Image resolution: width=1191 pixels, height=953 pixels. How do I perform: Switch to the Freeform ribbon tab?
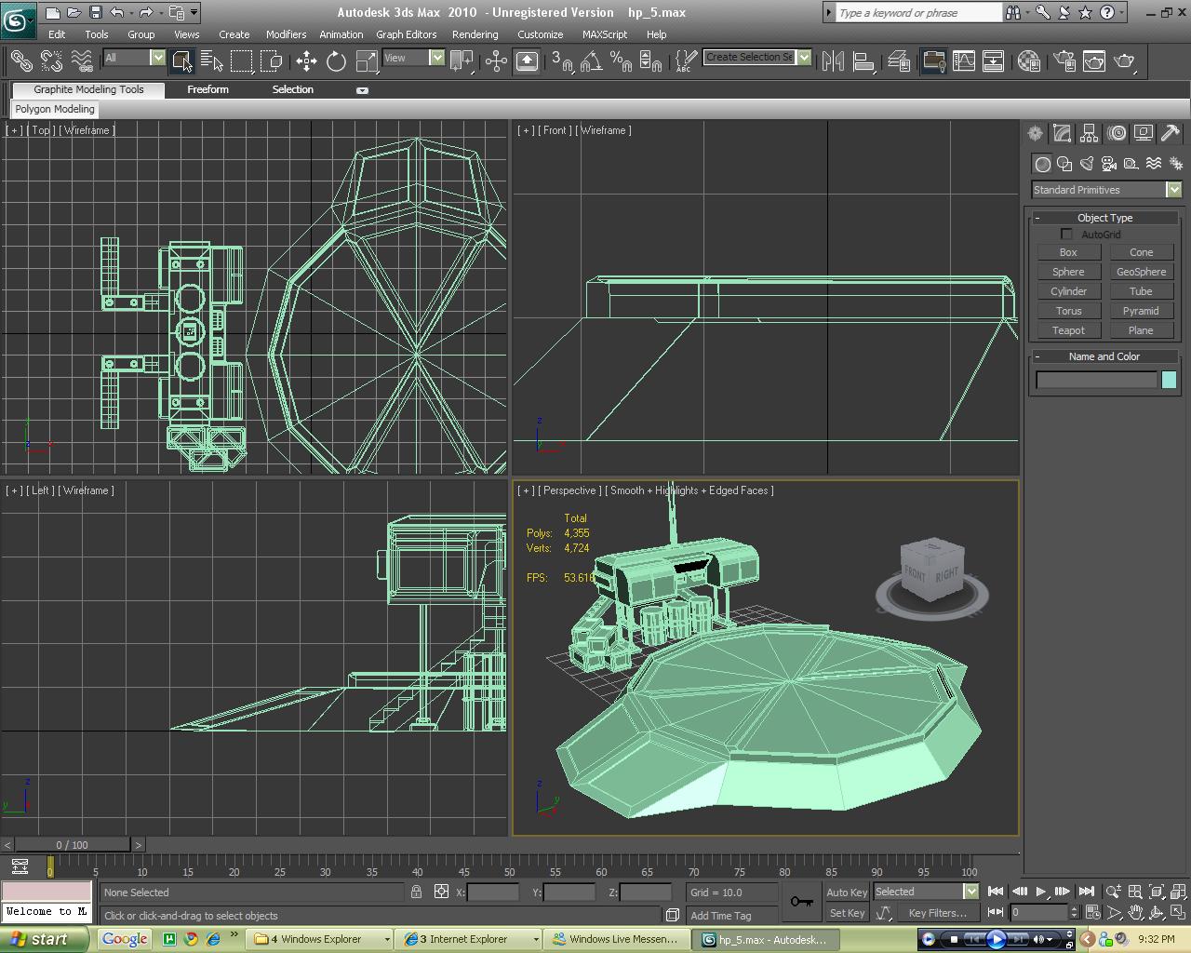pos(207,89)
